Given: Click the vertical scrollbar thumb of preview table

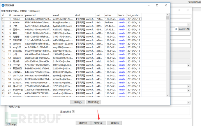Looking at the screenshot, I should click(x=167, y=18).
